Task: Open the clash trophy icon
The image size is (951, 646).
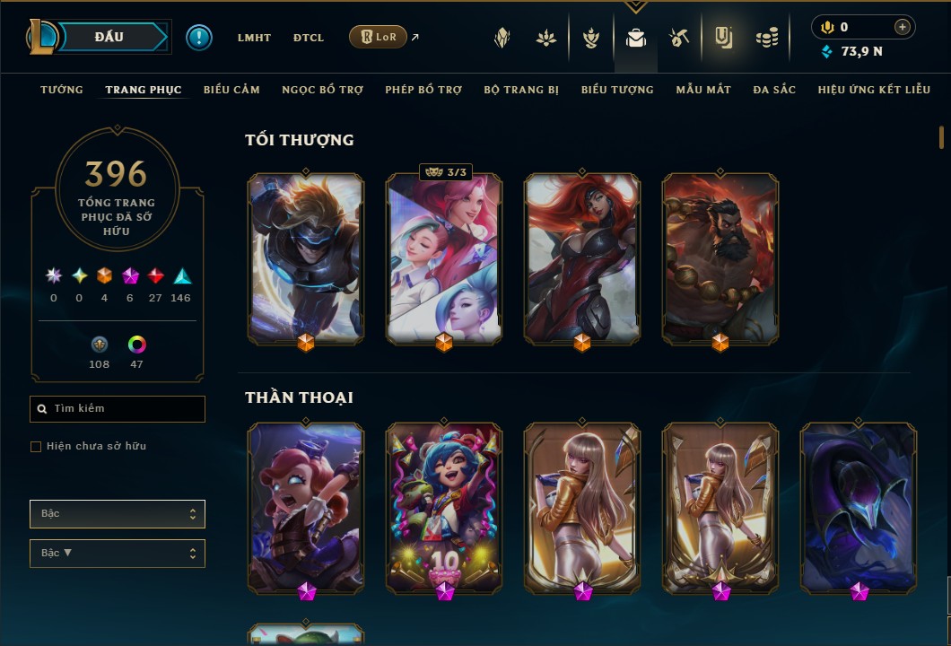Action: (590, 39)
